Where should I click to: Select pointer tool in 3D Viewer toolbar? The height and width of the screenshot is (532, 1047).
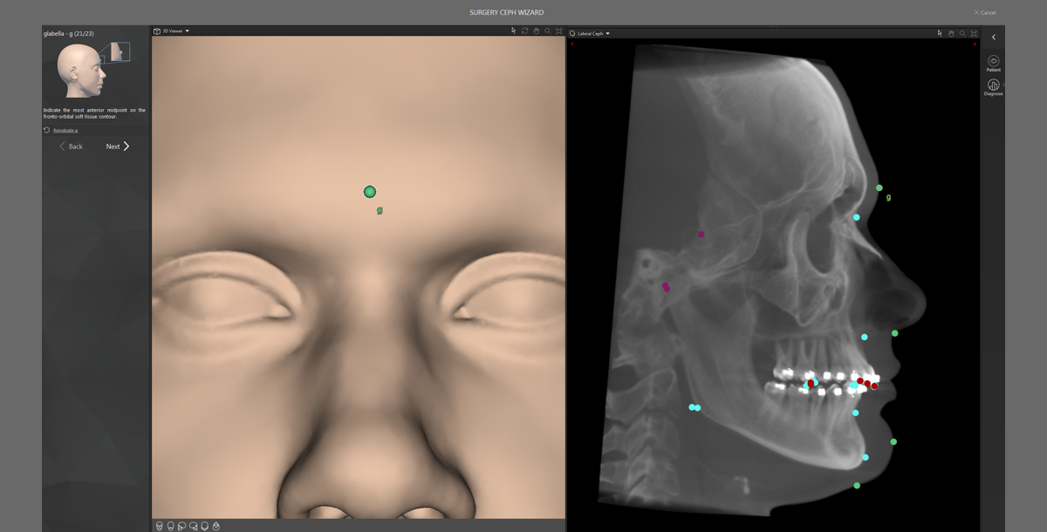coord(514,31)
